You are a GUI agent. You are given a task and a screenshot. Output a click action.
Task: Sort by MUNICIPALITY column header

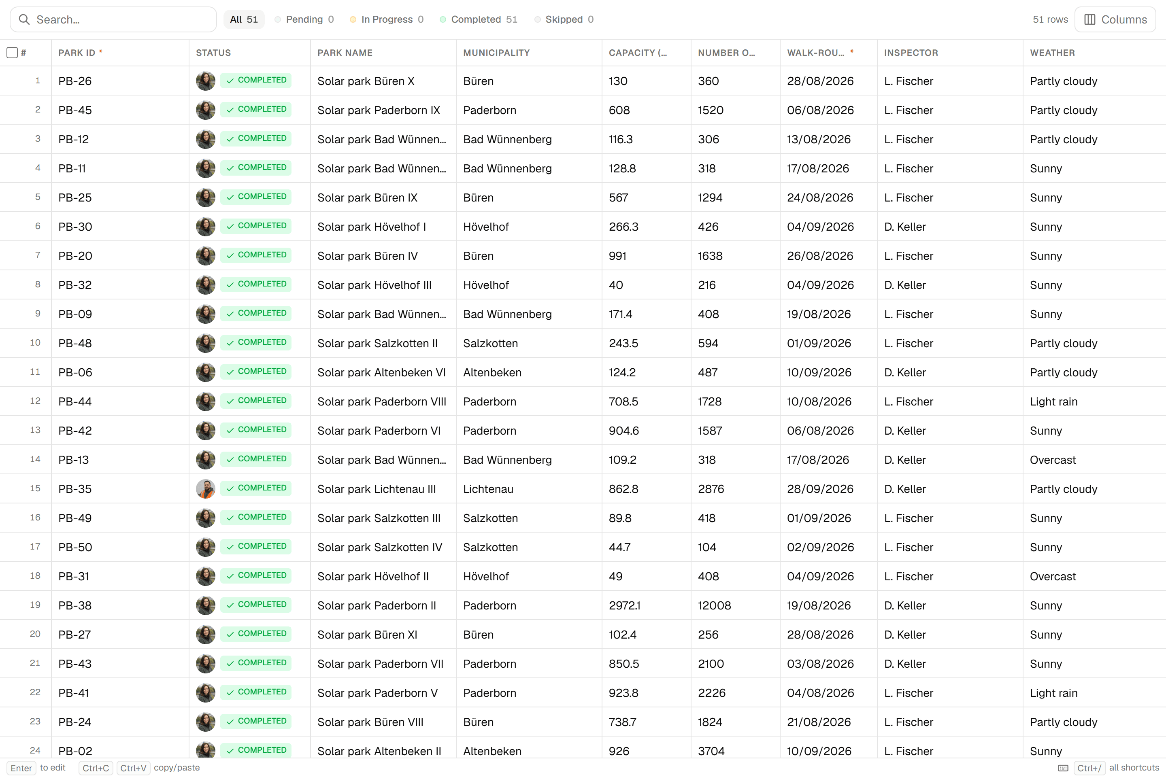[x=529, y=53]
